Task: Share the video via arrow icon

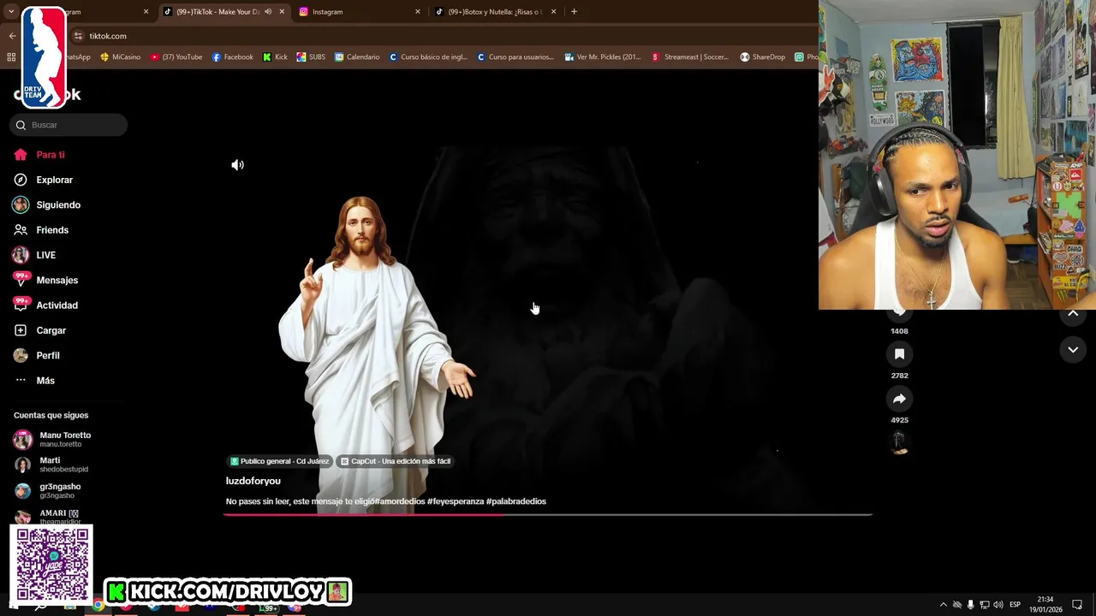Action: pyautogui.click(x=899, y=399)
